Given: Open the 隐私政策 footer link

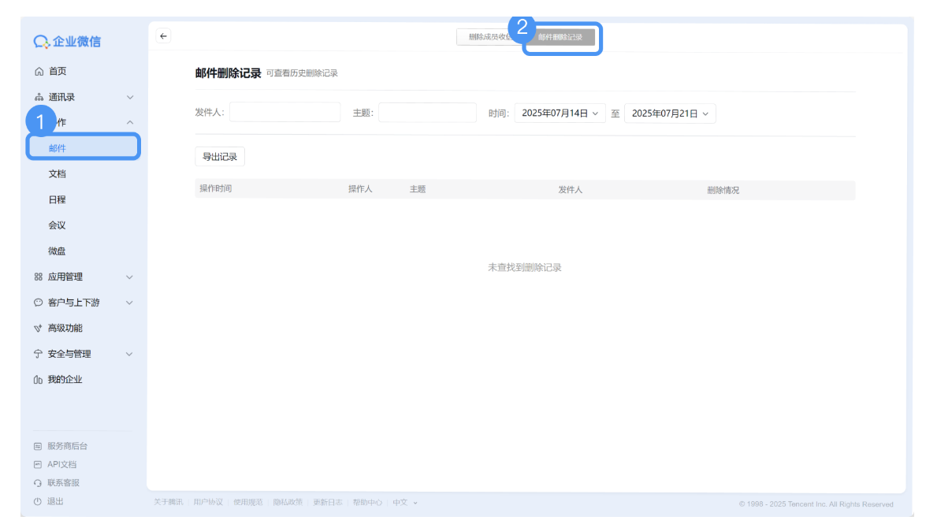Looking at the screenshot, I should click(x=288, y=503).
